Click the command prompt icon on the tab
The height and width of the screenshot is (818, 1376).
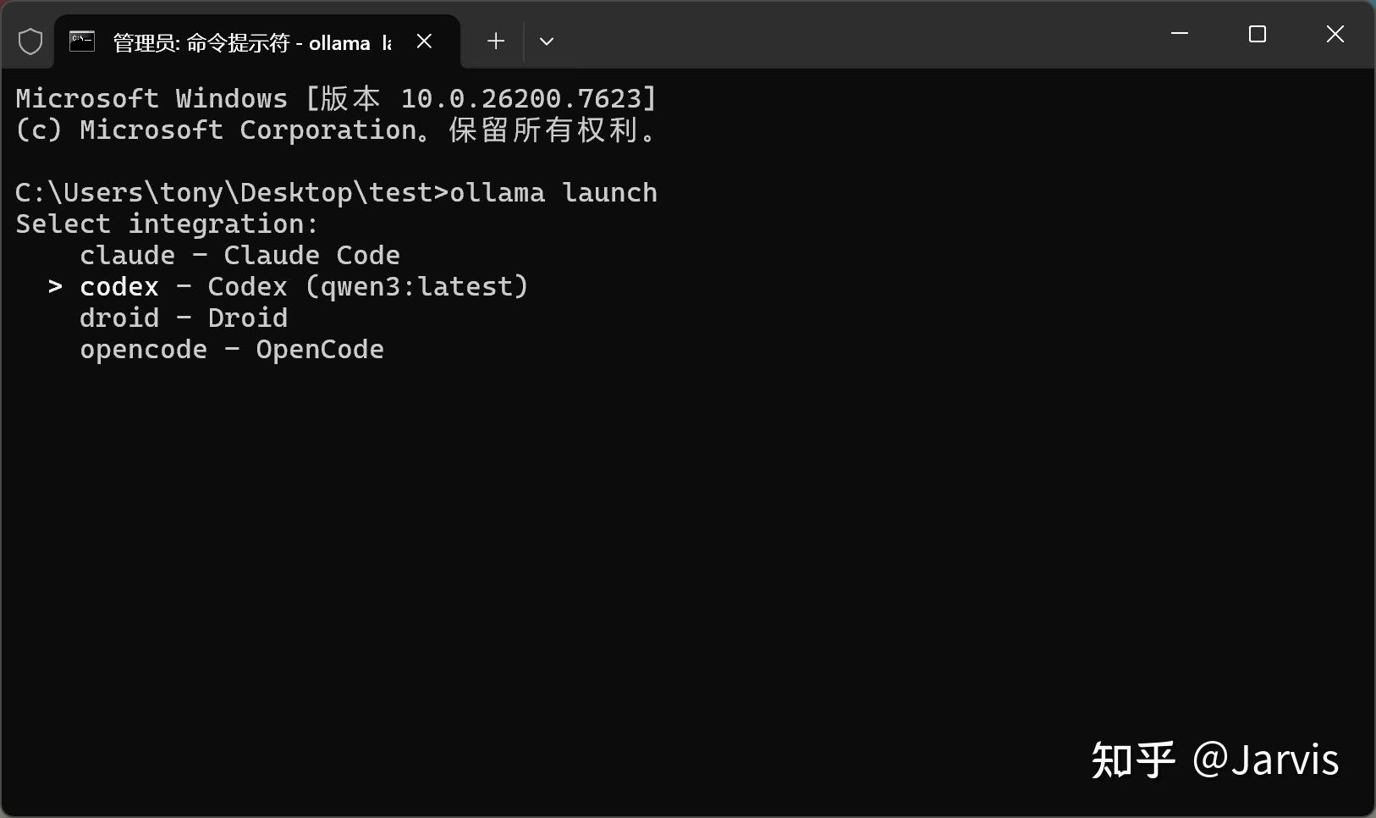(x=81, y=40)
